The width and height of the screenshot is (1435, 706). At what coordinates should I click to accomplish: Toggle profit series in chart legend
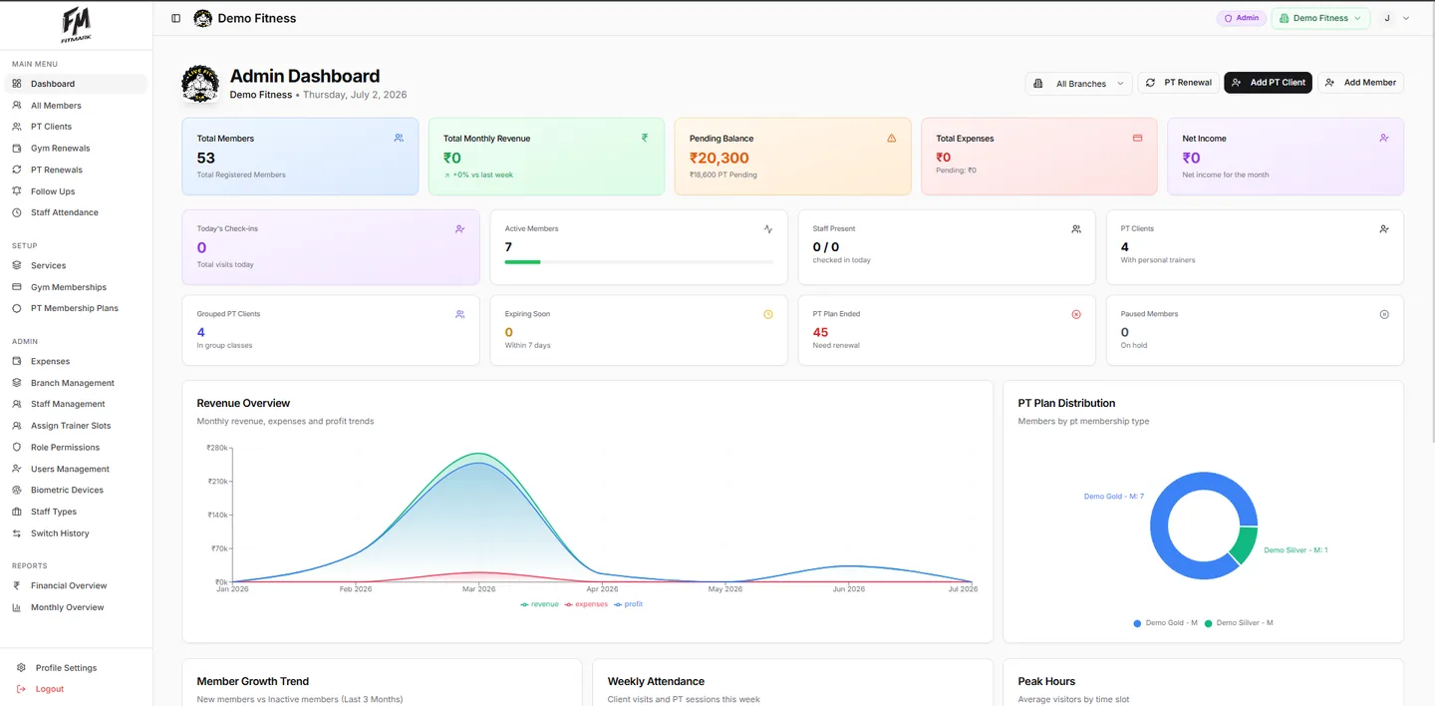pyautogui.click(x=629, y=604)
